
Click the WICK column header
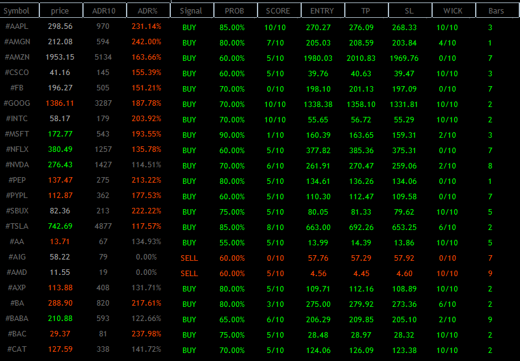point(454,10)
